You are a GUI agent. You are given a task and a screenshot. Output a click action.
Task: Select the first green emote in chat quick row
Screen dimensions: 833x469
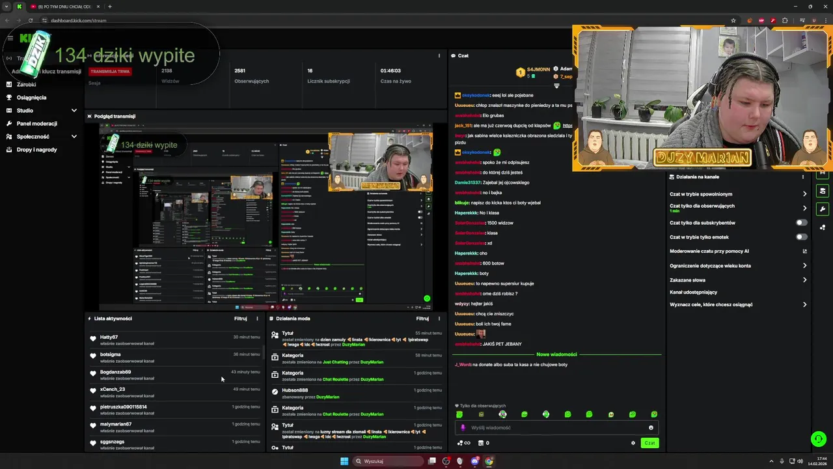point(459,414)
